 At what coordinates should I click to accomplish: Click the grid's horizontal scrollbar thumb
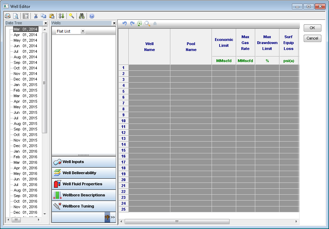point(177,221)
